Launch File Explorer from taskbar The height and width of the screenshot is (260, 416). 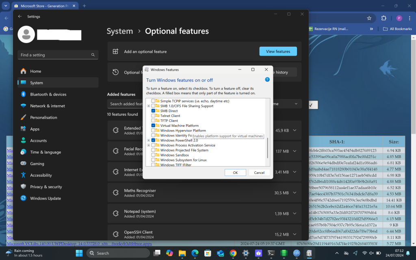pos(182,253)
